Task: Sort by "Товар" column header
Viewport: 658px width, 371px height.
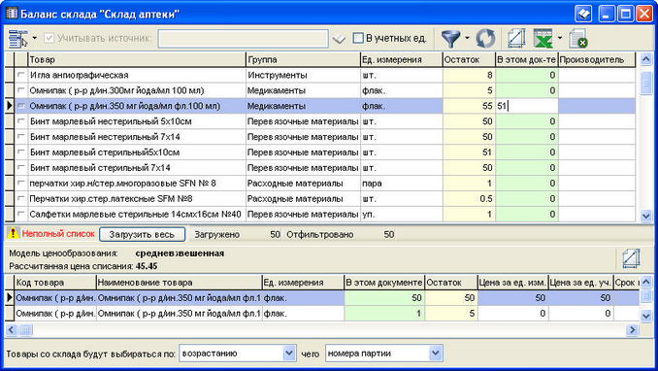Action: (x=137, y=59)
